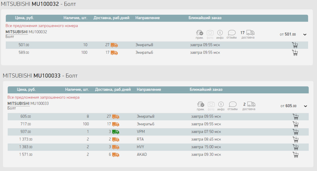Click the VPM direction cell
The width and height of the screenshot is (317, 171).
(x=141, y=132)
